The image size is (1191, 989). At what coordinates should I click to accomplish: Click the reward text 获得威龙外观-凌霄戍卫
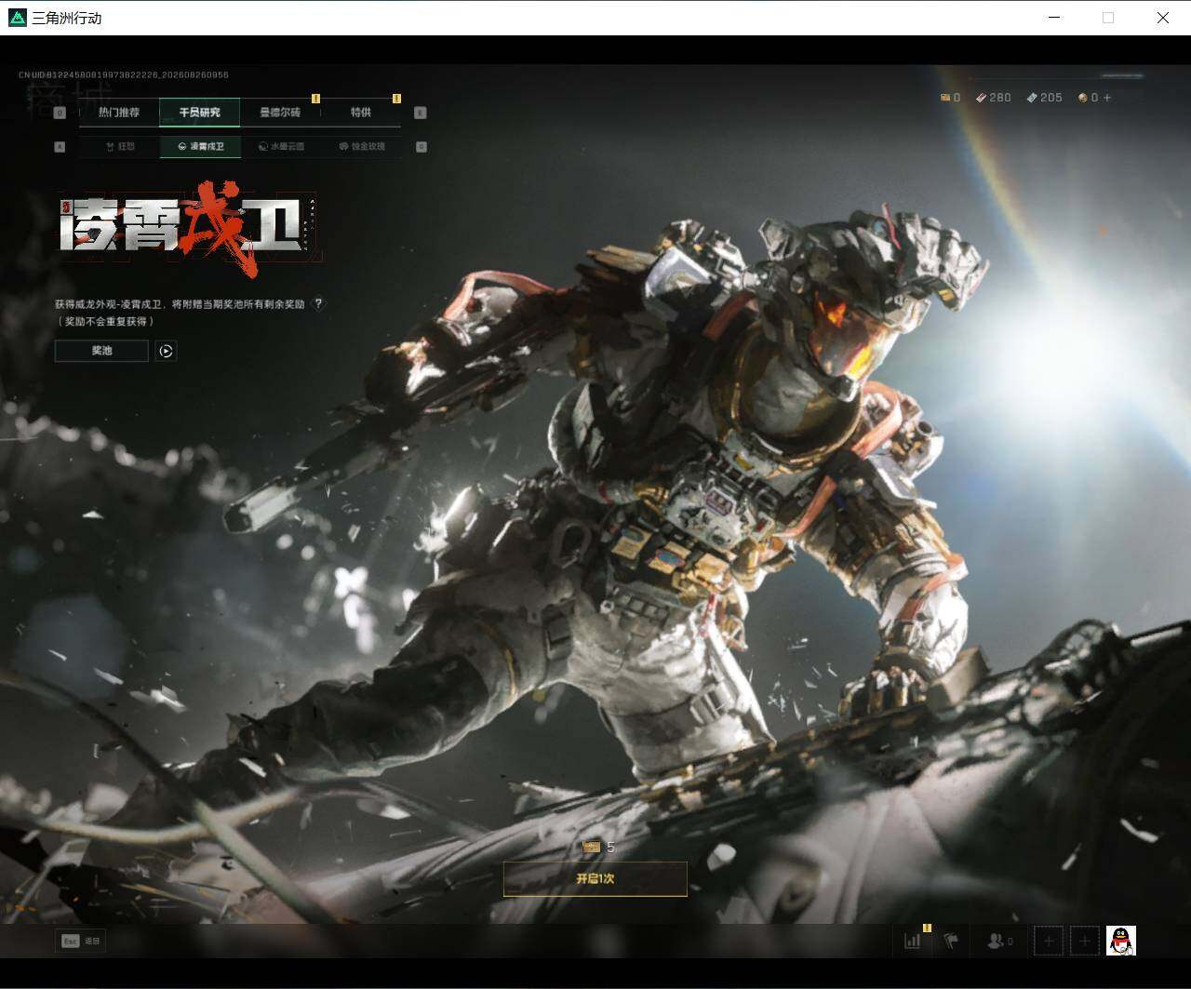[109, 304]
